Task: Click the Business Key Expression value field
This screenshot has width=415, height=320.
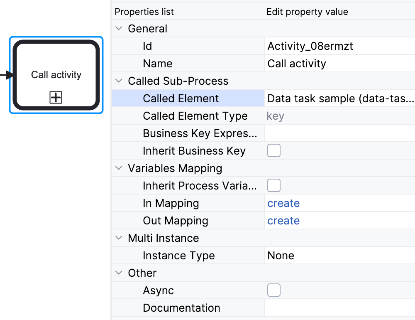Action: coord(339,133)
